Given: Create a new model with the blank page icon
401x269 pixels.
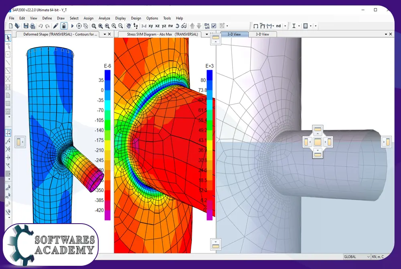Looking at the screenshot, I should (11, 26).
